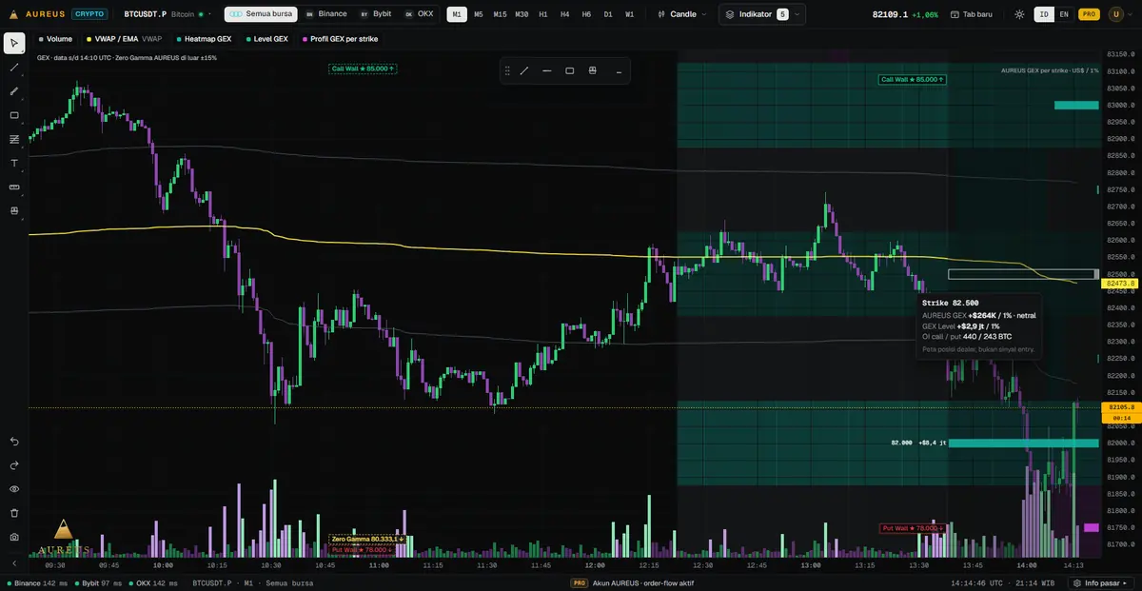
Task: Click the Binance 142 ms latency status
Action: click(x=35, y=582)
